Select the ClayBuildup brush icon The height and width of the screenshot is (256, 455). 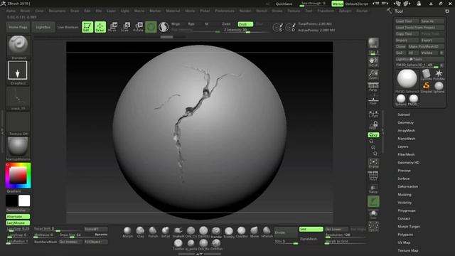click(242, 233)
